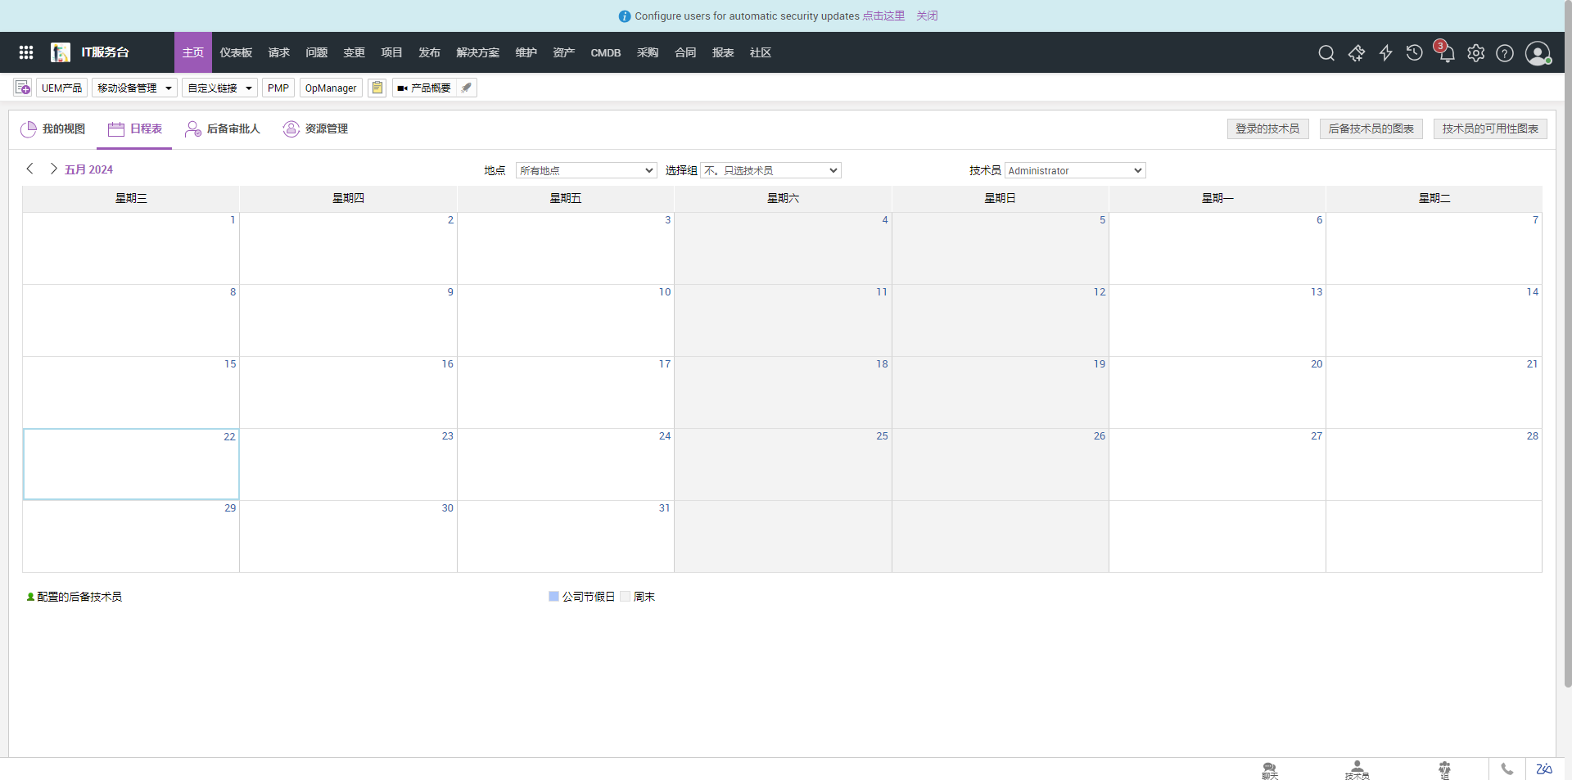This screenshot has width=1572, height=780.
Task: Open the 资产 menu item
Action: click(x=563, y=52)
